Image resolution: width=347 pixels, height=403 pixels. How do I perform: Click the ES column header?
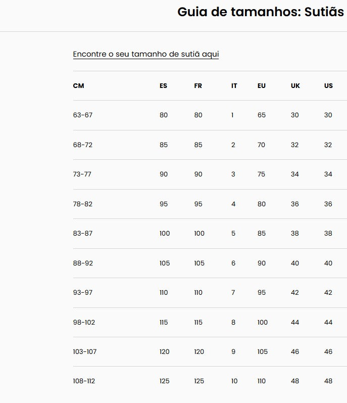click(163, 86)
